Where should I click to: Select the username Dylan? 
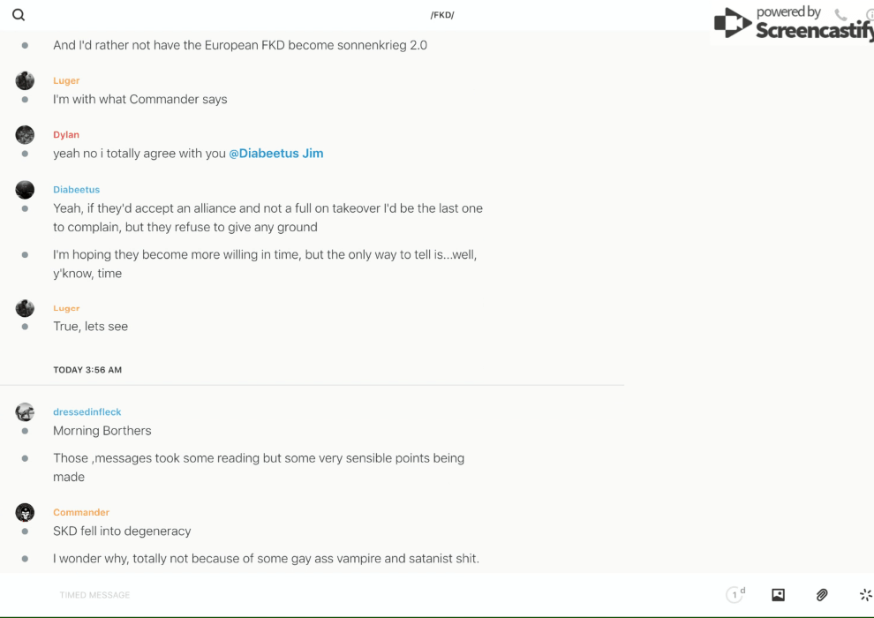(66, 135)
